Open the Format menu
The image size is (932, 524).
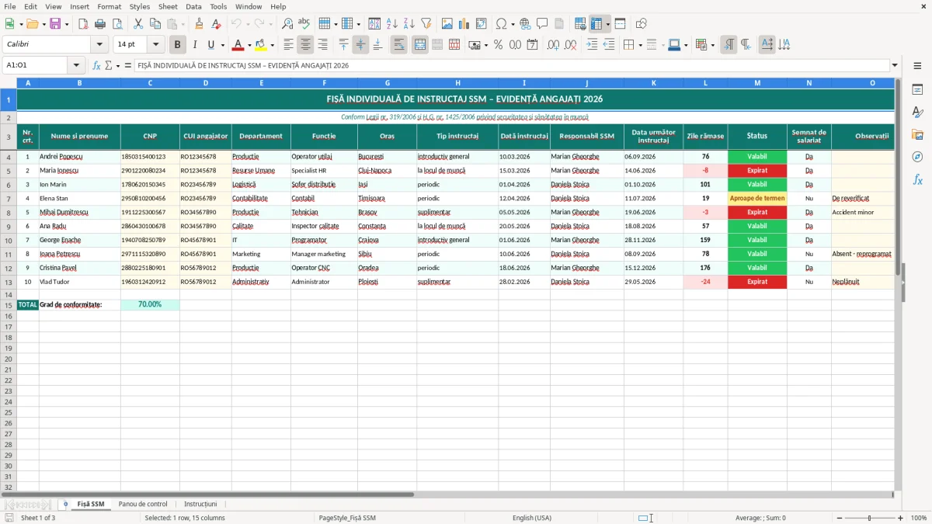point(109,6)
